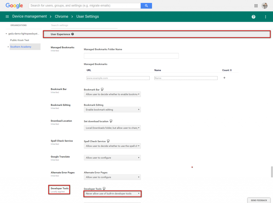Viewport: 273px width, 203px height.
Task: Click the blue search magnifier button
Action: (x=146, y=6)
